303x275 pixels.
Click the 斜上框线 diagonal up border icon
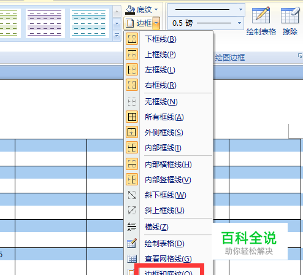[132, 210]
